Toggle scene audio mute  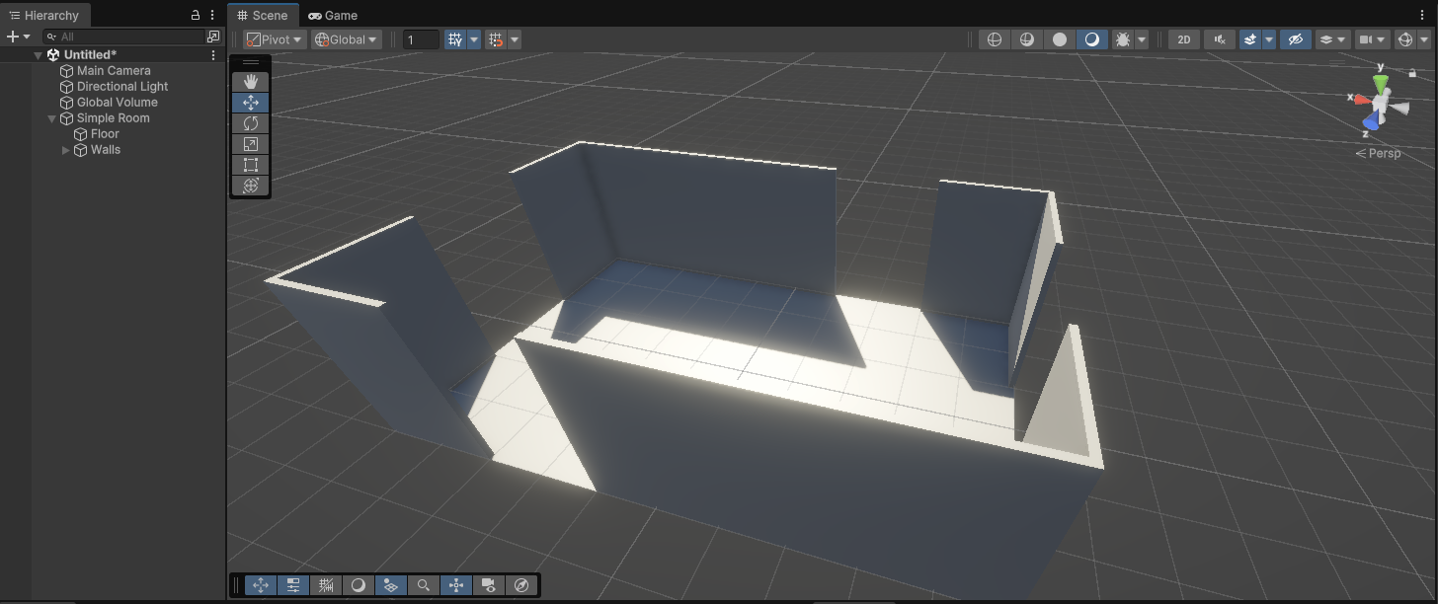pos(1219,38)
